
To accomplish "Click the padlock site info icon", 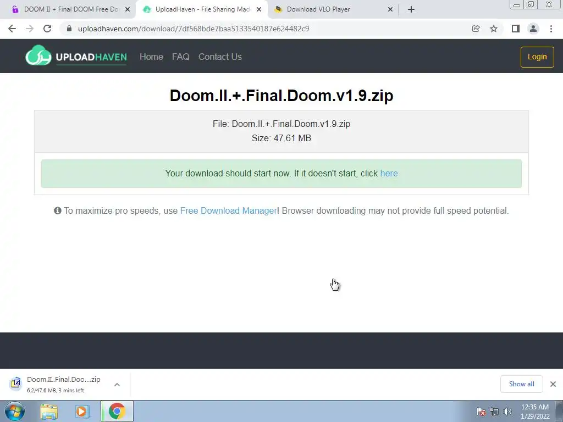I will tap(69, 29).
